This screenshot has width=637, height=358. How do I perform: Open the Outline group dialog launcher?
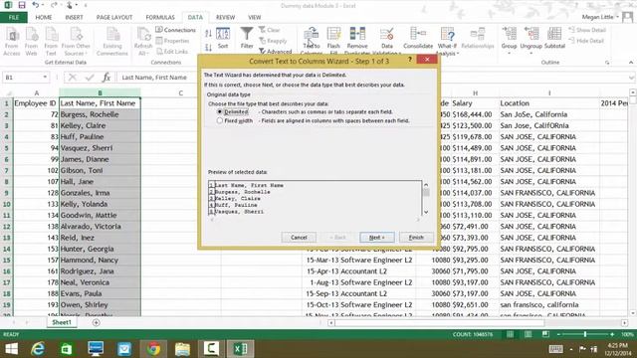(607, 63)
